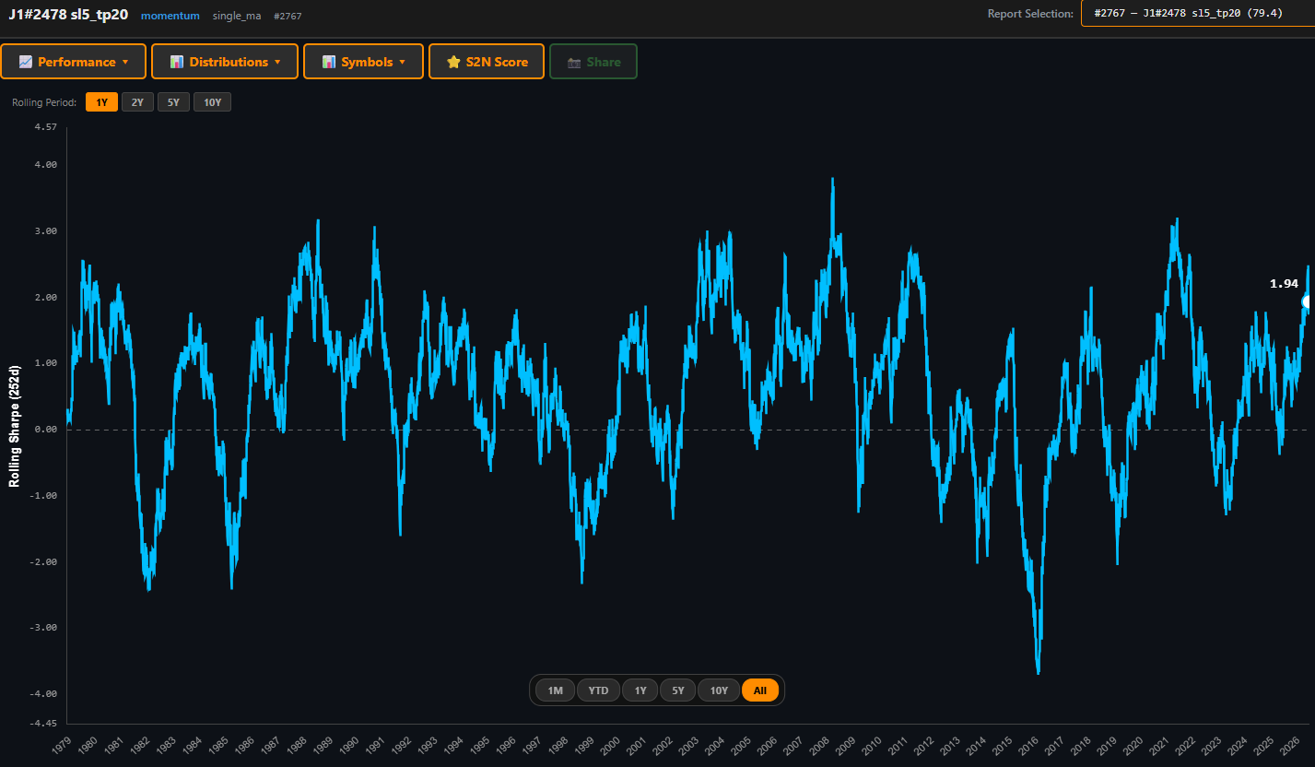
Task: Click the momentum strategy link
Action: click(170, 16)
